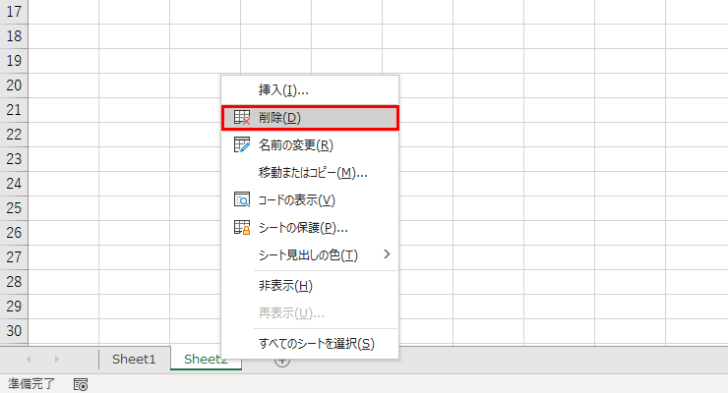Click the row 20 header
This screenshot has height=393, width=728.
pos(14,85)
